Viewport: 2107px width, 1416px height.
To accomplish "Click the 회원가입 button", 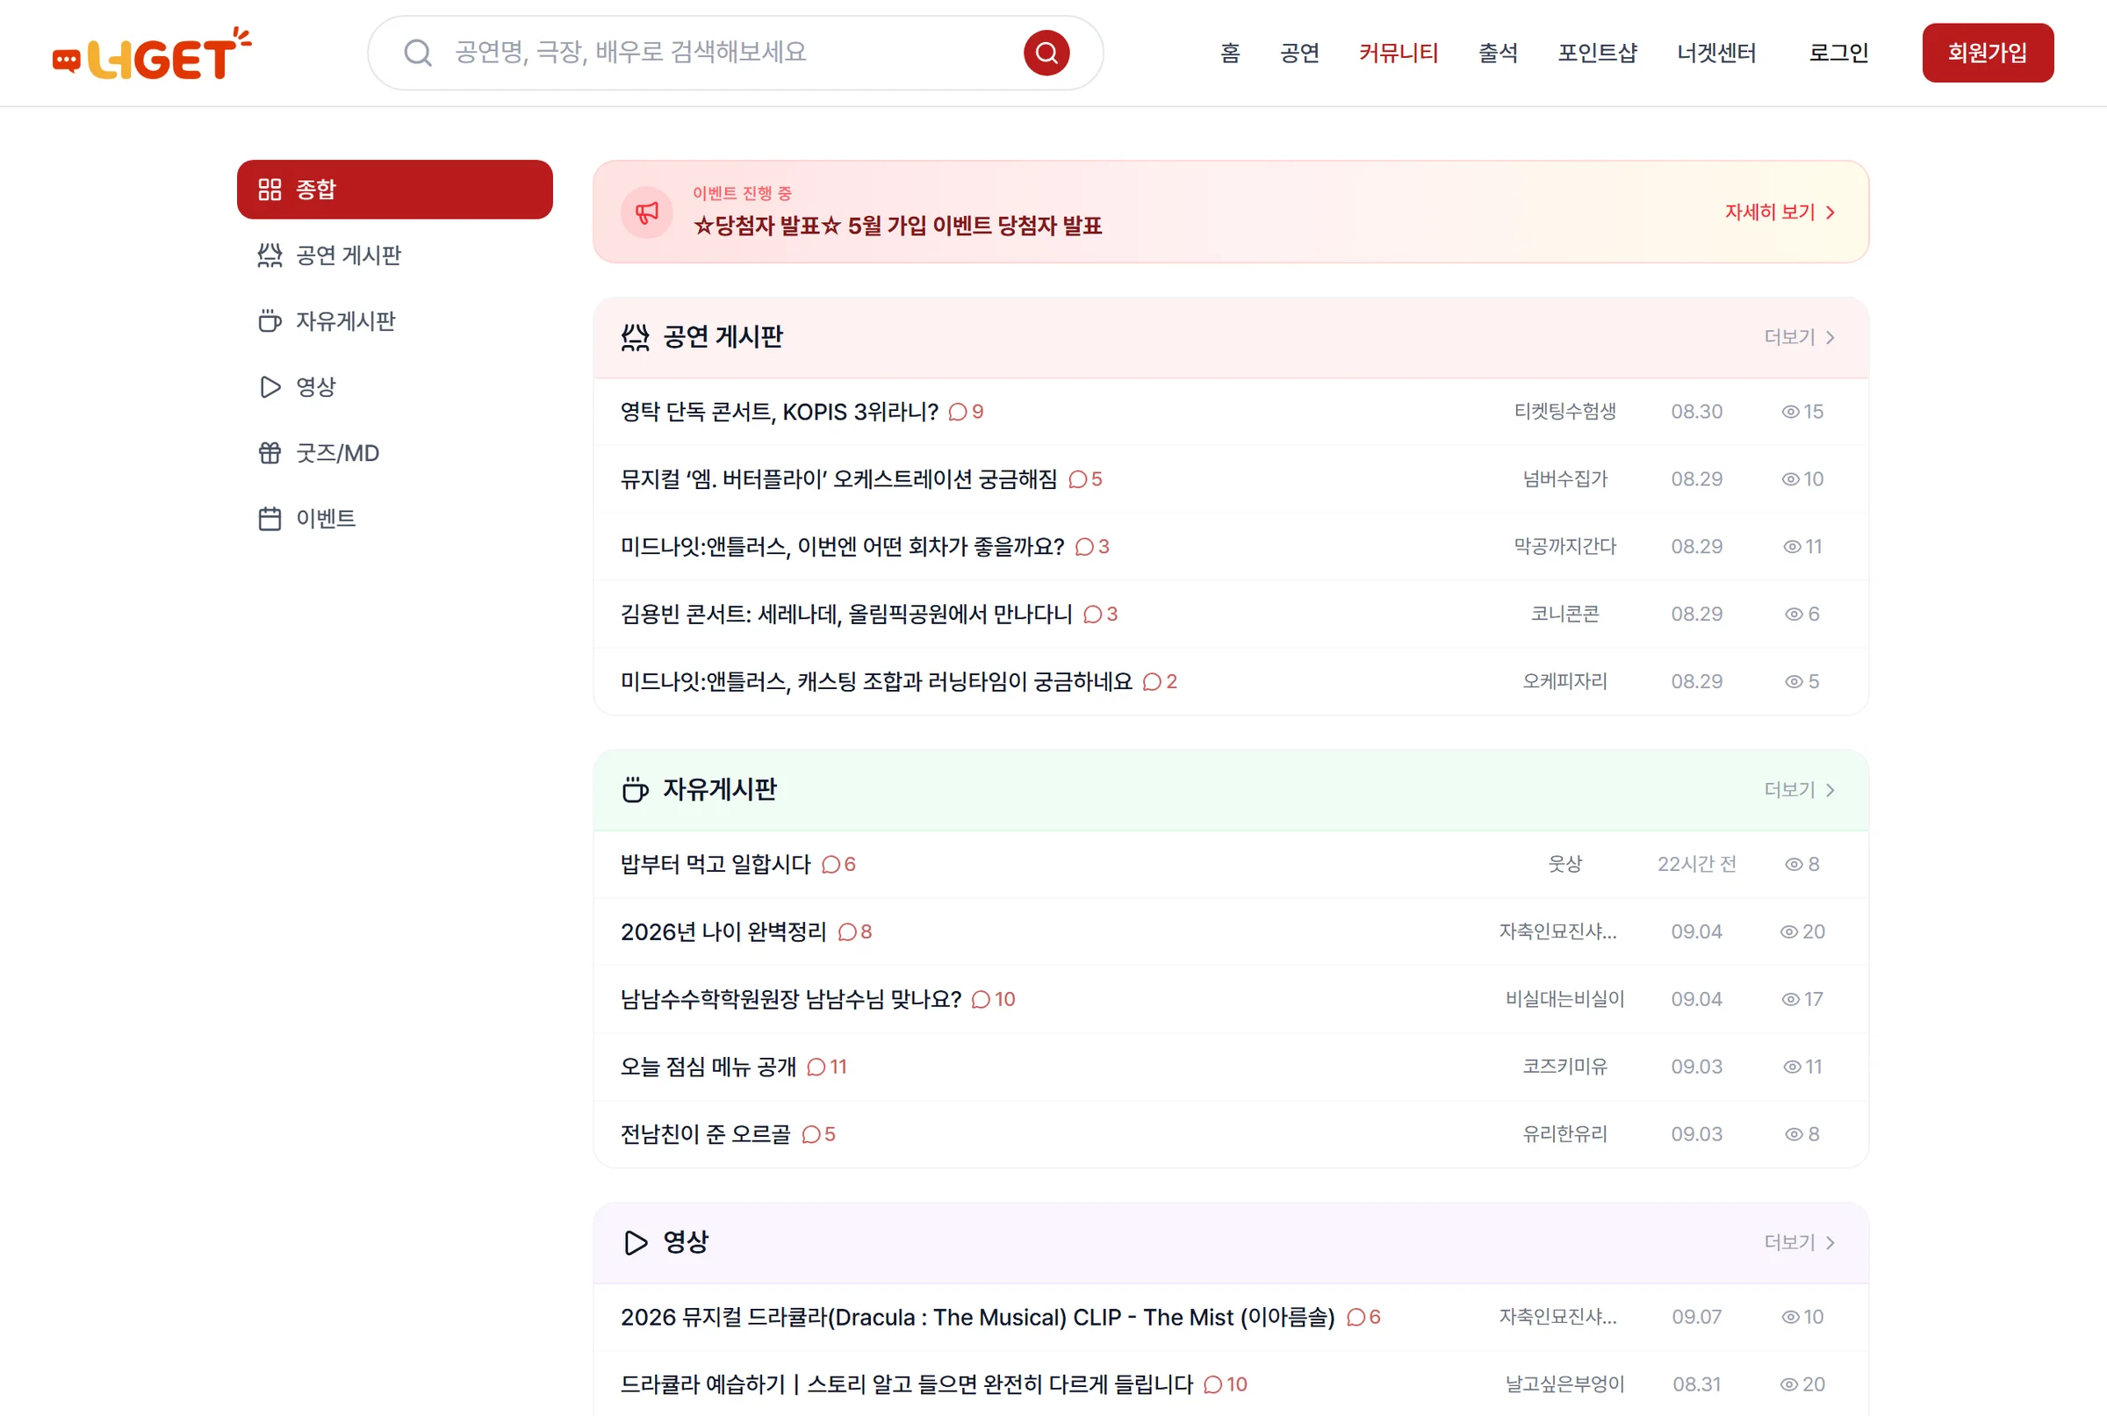I will click(1987, 53).
